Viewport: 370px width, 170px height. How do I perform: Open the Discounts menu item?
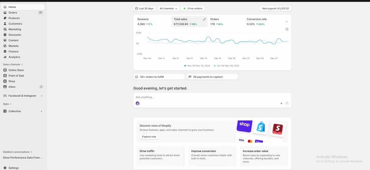[23, 35]
